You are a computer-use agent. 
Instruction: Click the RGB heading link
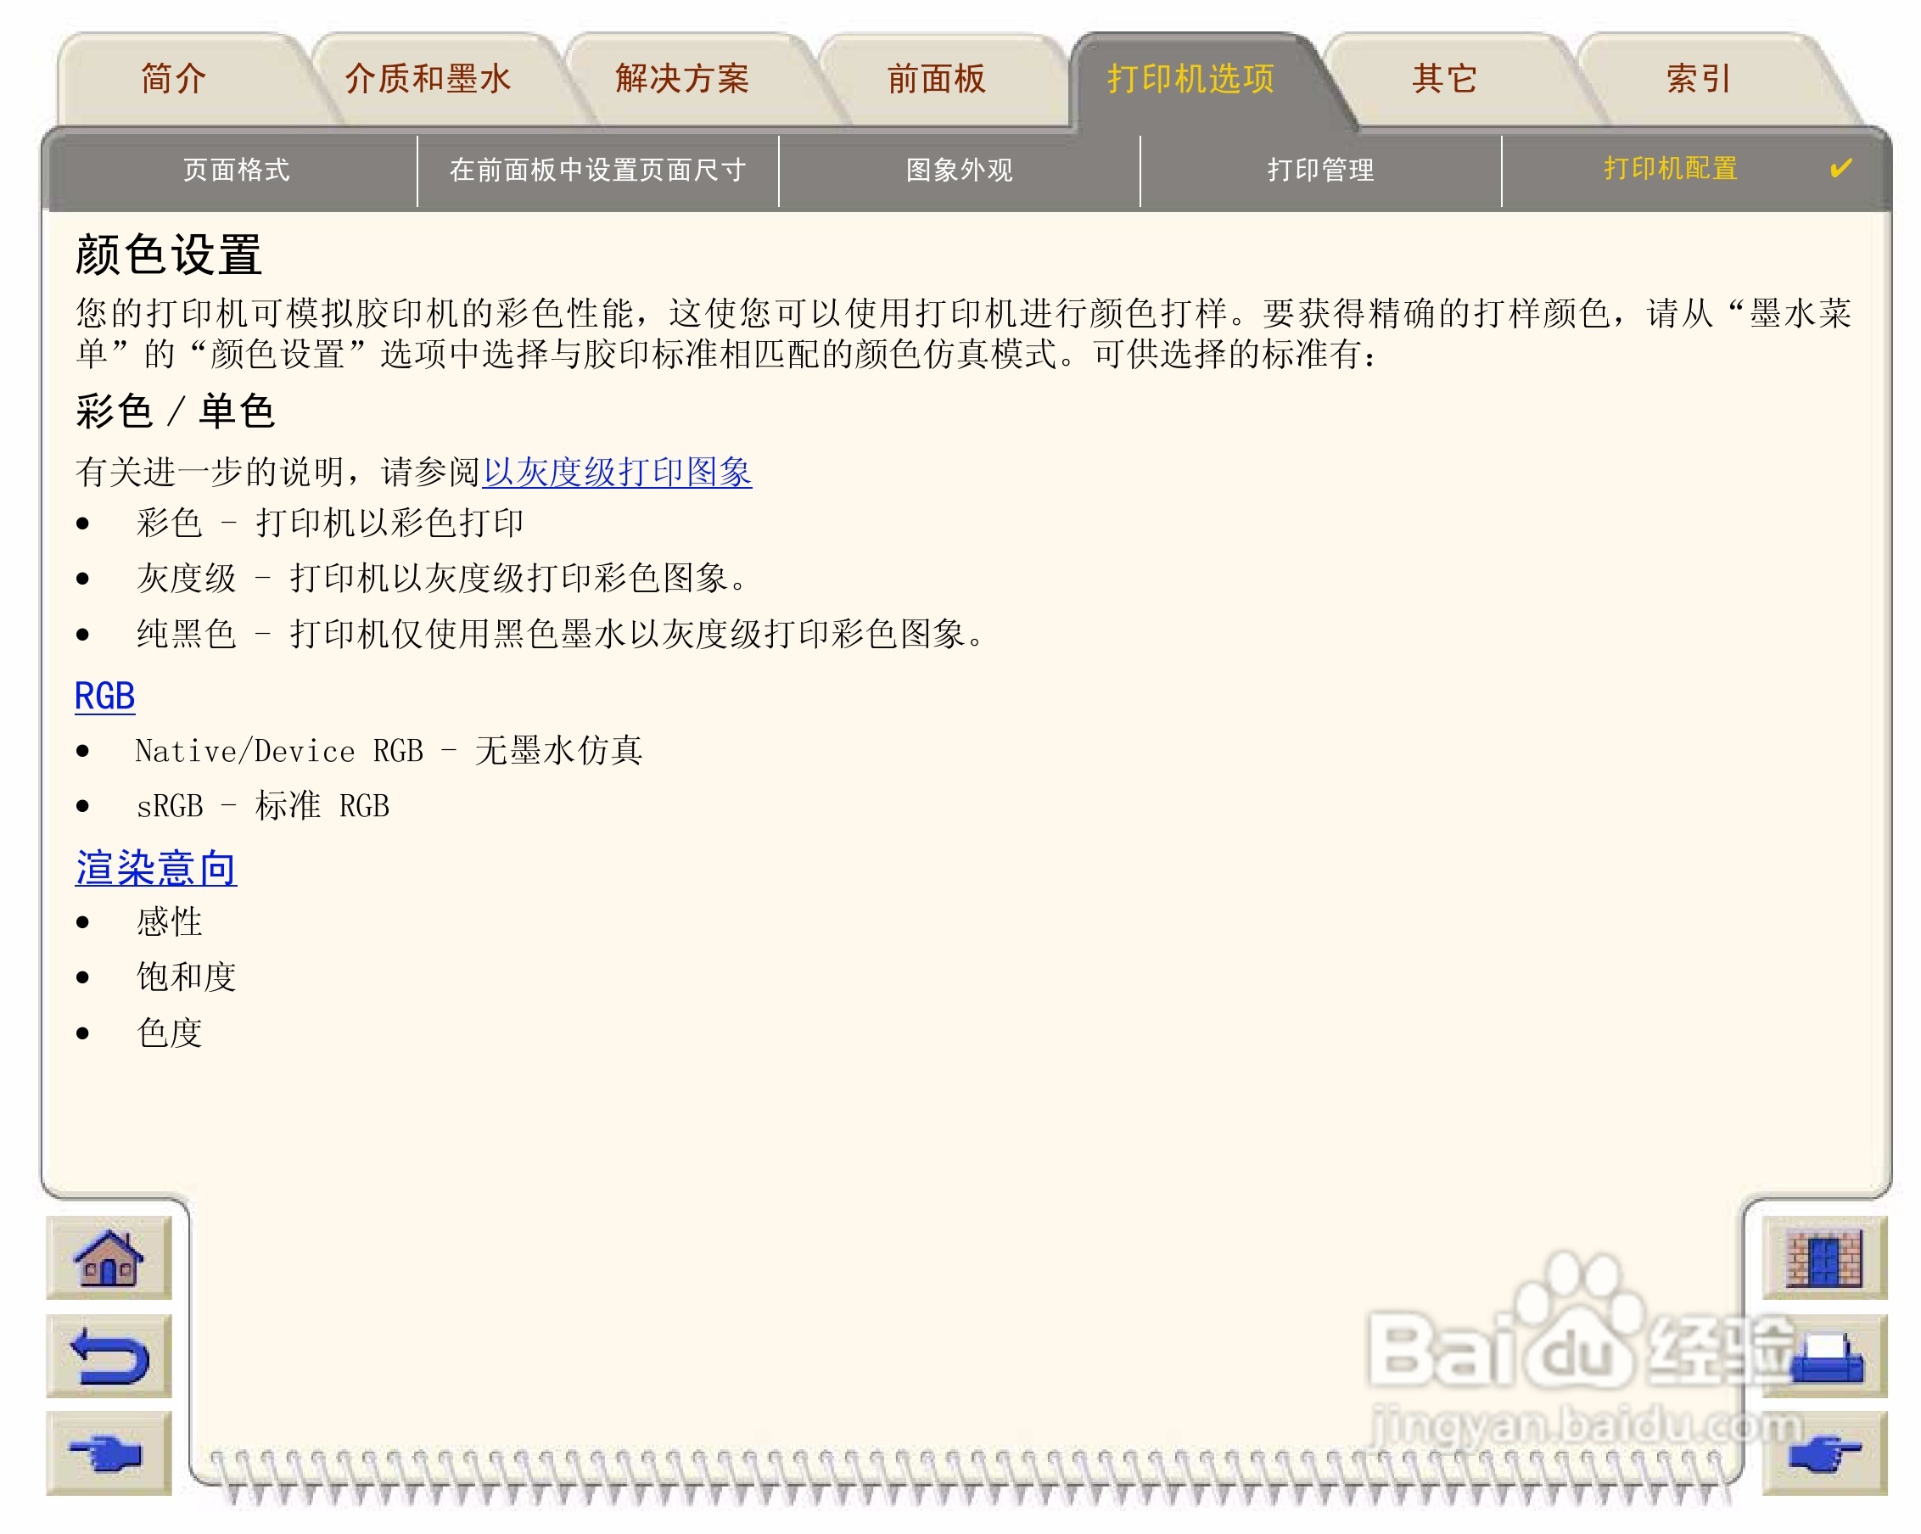tap(104, 696)
